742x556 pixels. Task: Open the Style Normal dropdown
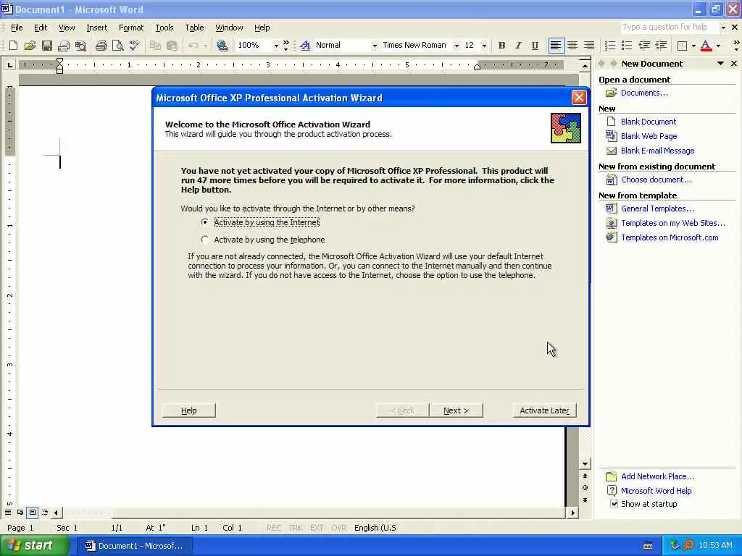(375, 46)
